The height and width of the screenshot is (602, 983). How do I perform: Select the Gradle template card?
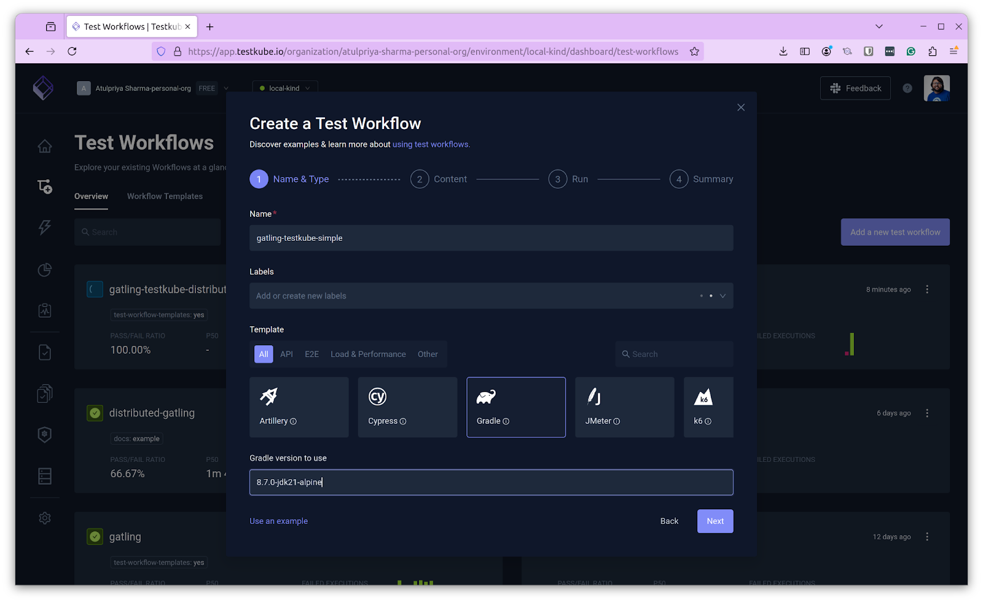click(x=516, y=407)
